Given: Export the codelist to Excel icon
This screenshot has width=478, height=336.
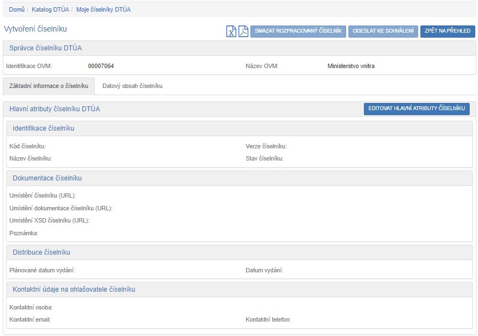Looking at the screenshot, I should [231, 31].
